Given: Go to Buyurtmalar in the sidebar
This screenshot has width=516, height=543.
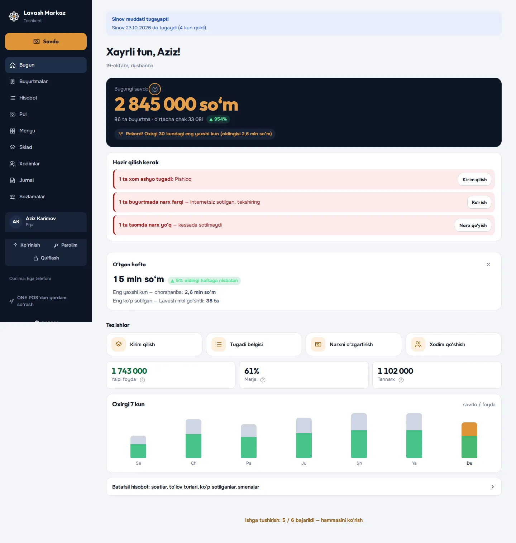Looking at the screenshot, I should tap(46, 81).
